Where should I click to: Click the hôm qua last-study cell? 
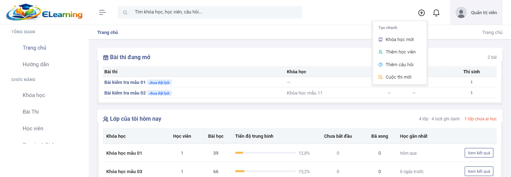pyautogui.click(x=408, y=153)
